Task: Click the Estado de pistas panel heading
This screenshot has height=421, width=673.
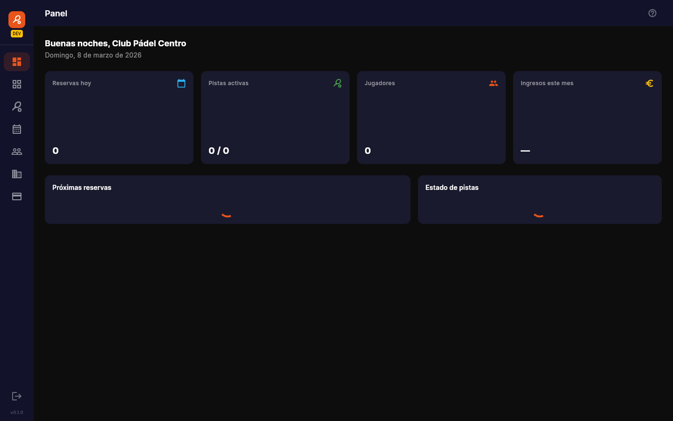Action: click(x=452, y=188)
